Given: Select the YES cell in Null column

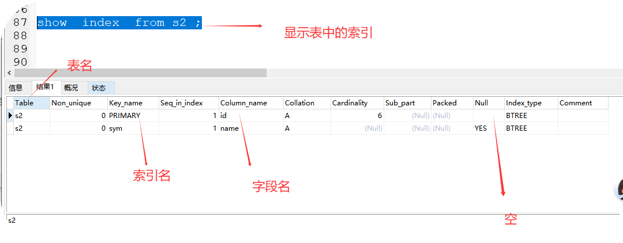Looking at the screenshot, I should pyautogui.click(x=489, y=128).
